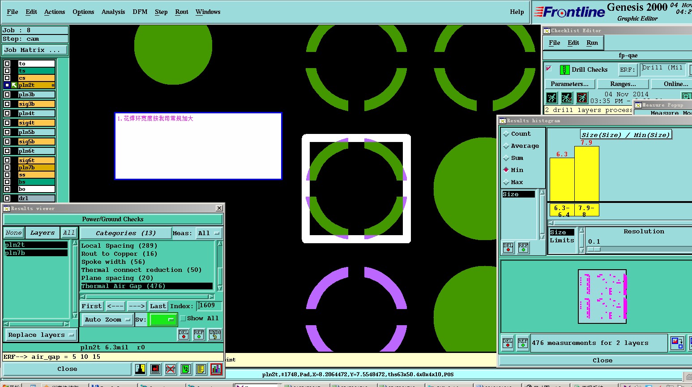The height and width of the screenshot is (387, 692).
Task: Open the Replace layers dropdown
Action: (40, 335)
